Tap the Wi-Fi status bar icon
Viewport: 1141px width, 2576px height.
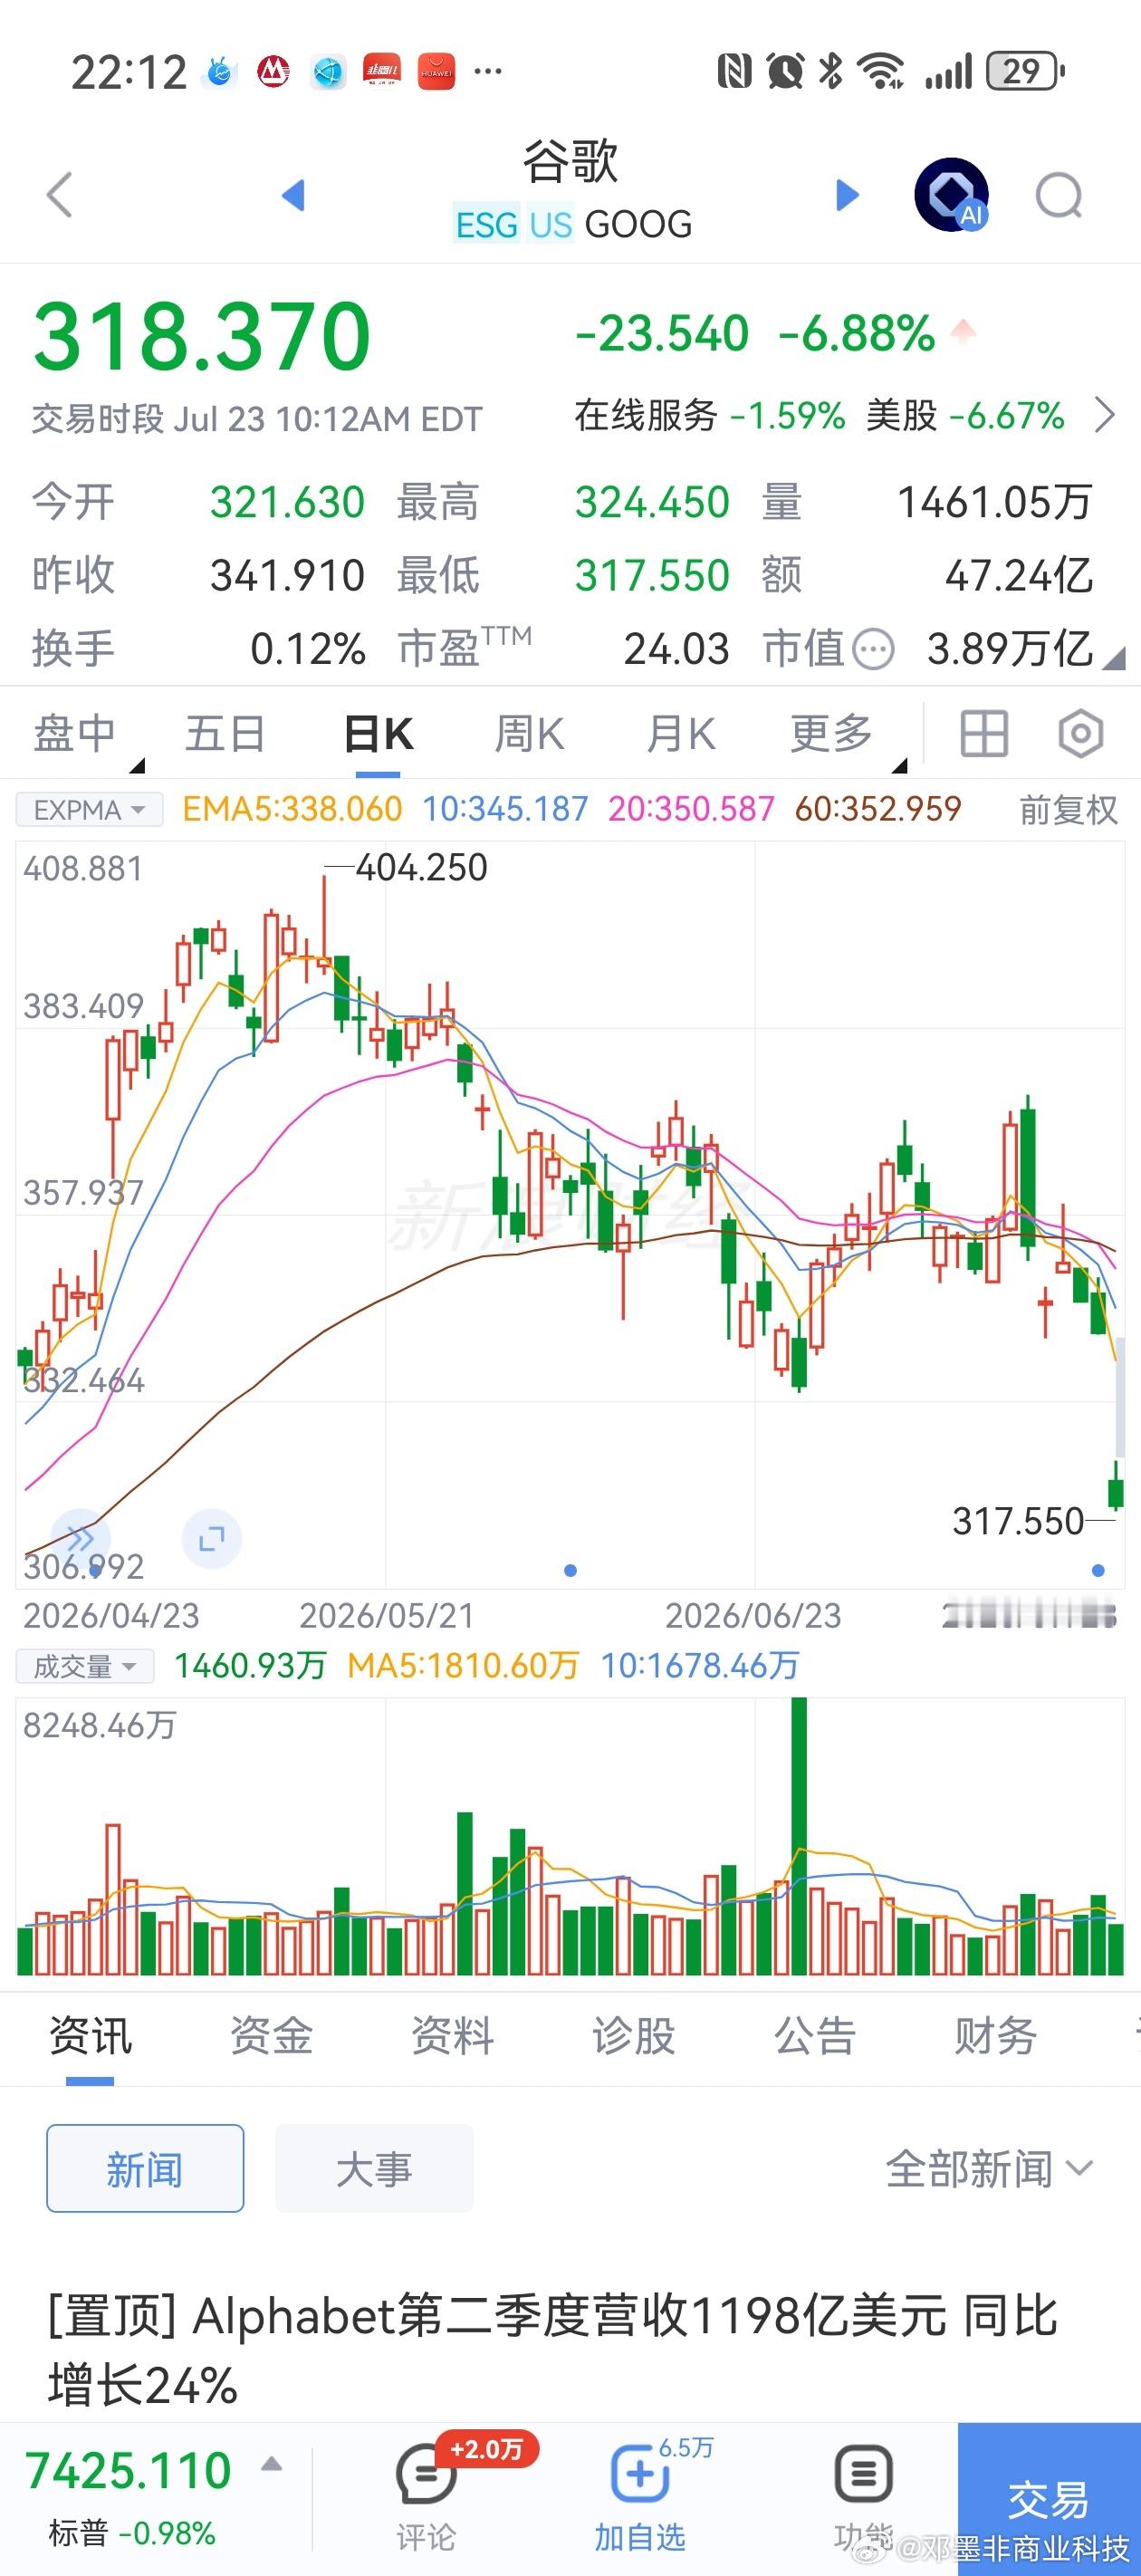tap(881, 71)
